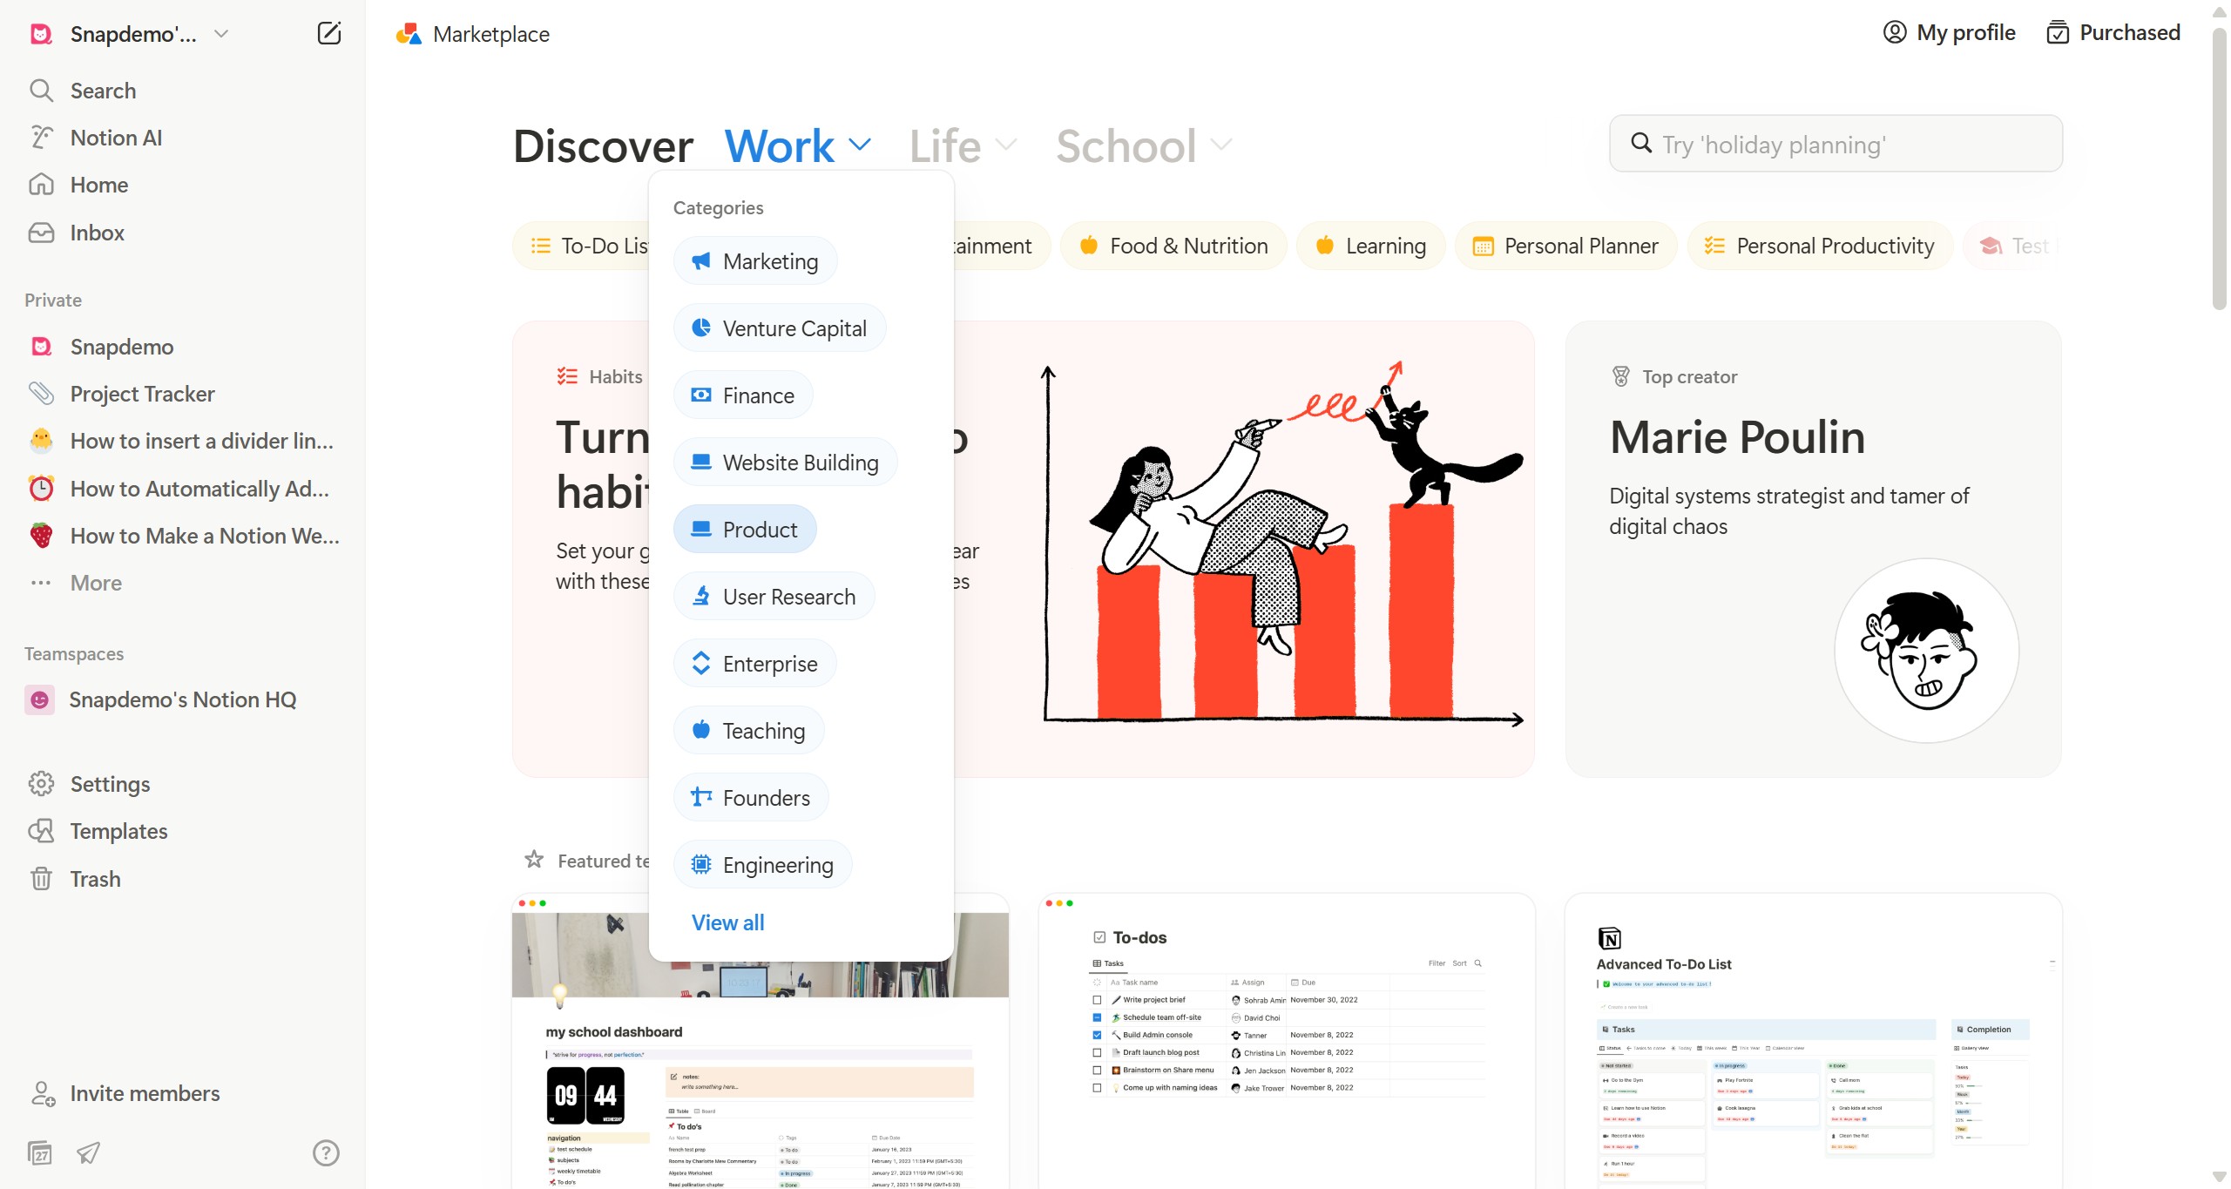Viewport: 2231px width, 1189px height.
Task: Select Venture Capital category
Action: [779, 328]
